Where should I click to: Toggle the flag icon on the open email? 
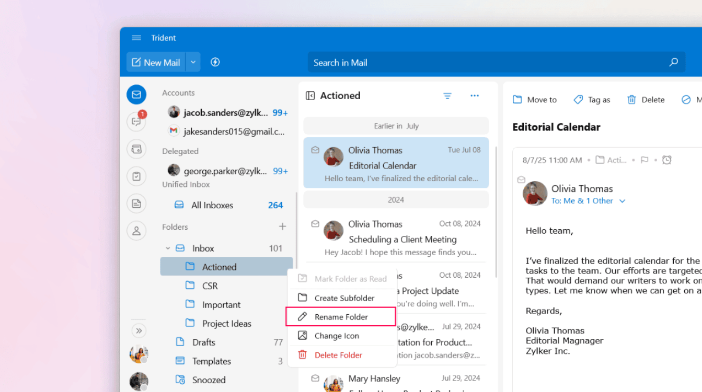pos(645,160)
